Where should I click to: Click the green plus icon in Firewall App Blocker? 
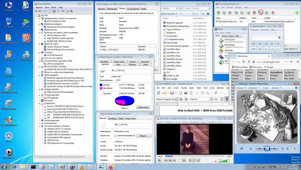pyautogui.click(x=218, y=13)
